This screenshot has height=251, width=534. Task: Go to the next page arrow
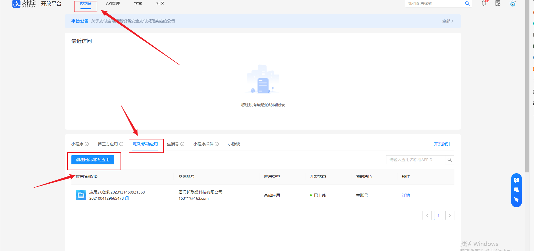(450, 215)
